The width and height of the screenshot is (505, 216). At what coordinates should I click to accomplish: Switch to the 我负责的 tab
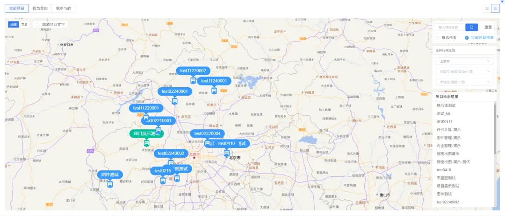click(40, 8)
